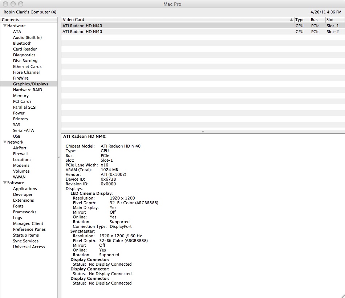Sort by Video Card column header
The image size is (345, 298).
coord(178,20)
